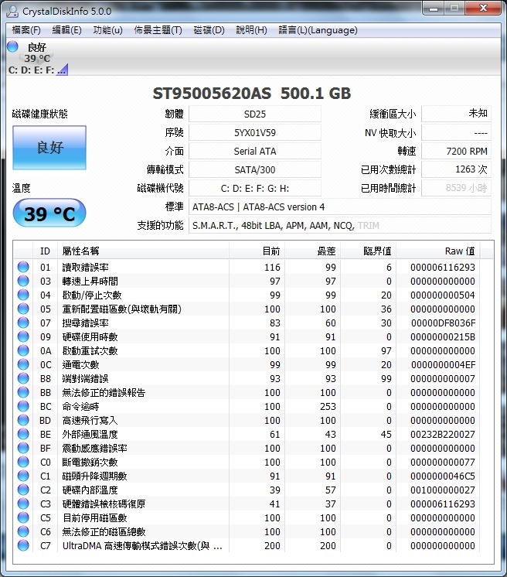Click the CrystalDiskInfo title bar app icon
Viewport: 507px width, 577px height.
click(x=12, y=12)
